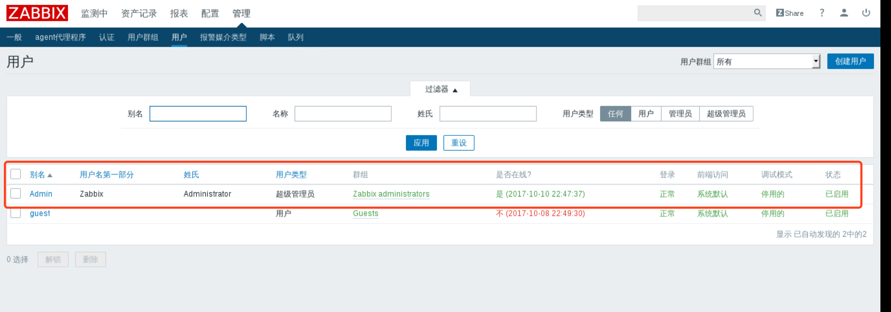Open the 用户群组 dropdown
The image size is (891, 312).
click(x=766, y=62)
